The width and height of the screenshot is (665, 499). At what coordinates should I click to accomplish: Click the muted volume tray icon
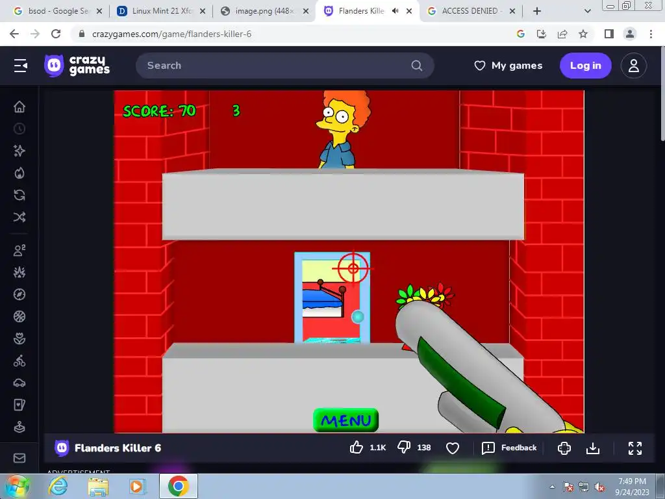pyautogui.click(x=599, y=487)
